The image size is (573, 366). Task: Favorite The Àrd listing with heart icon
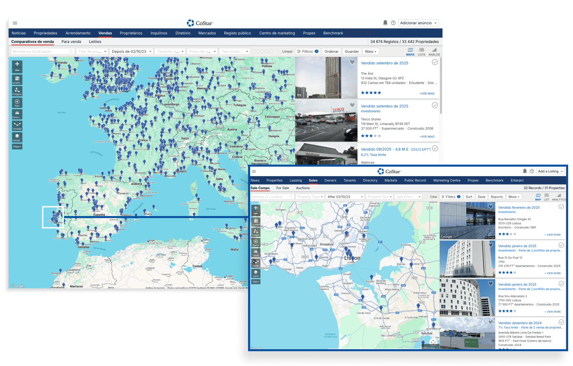click(x=352, y=62)
